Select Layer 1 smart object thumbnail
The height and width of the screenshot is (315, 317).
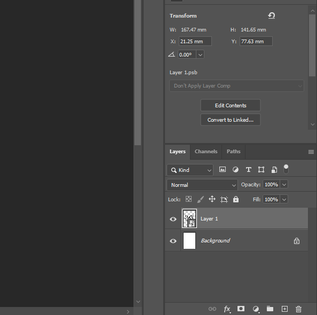coord(189,218)
